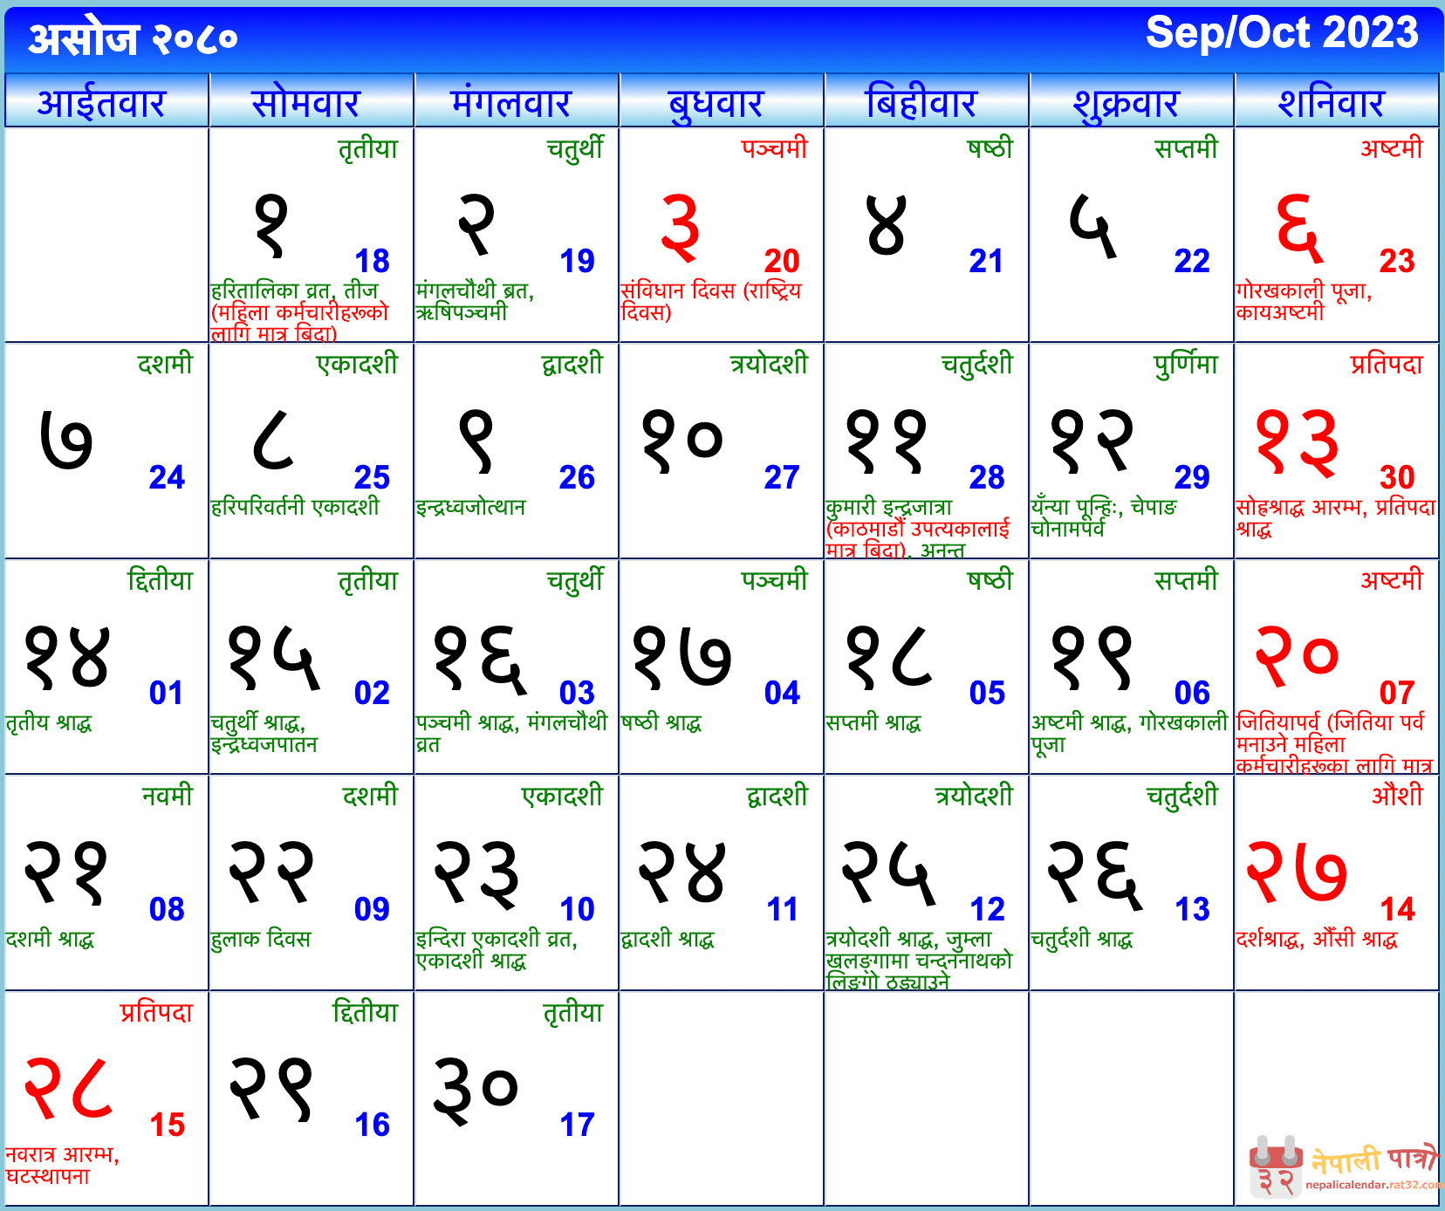Click the red Saturday date ६
The height and width of the screenshot is (1211, 1445).
[1300, 229]
